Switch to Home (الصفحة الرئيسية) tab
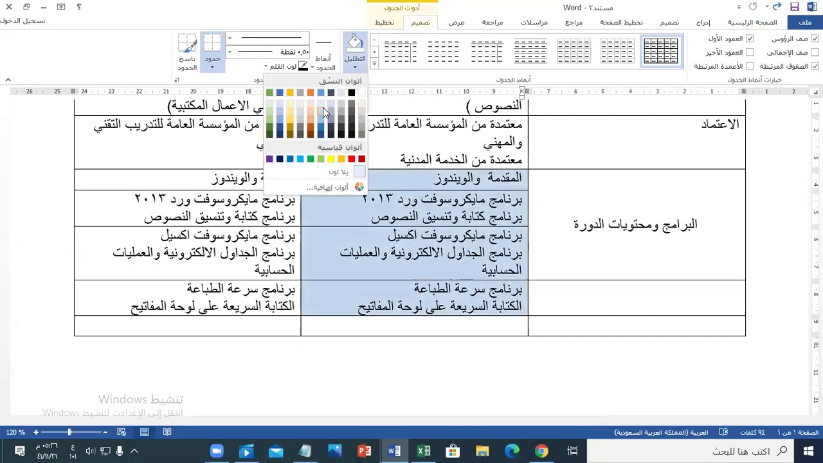Image resolution: width=823 pixels, height=463 pixels. pos(752,23)
